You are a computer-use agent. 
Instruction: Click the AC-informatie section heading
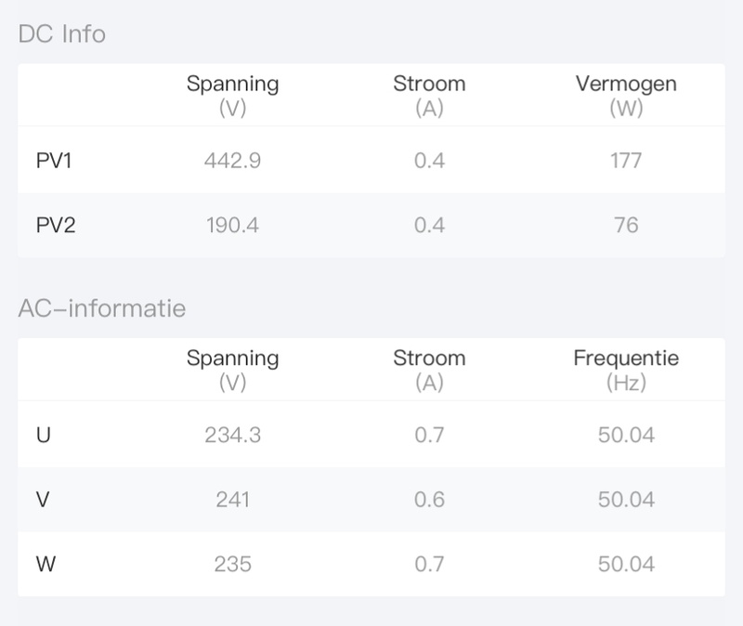pos(102,308)
